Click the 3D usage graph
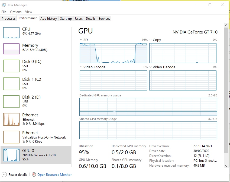This screenshot has height=182, width=230. pyautogui.click(x=114, y=53)
